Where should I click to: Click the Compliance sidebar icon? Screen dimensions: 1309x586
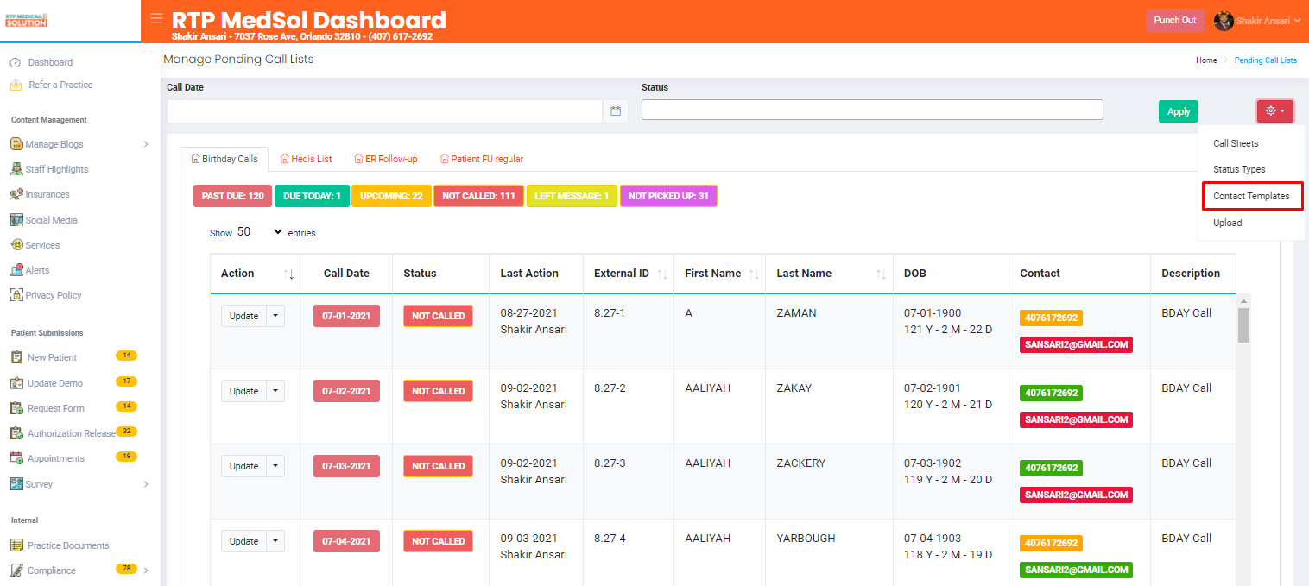click(x=16, y=570)
